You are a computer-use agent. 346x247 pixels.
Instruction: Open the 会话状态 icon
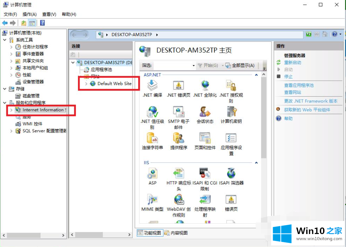[x=205, y=112]
